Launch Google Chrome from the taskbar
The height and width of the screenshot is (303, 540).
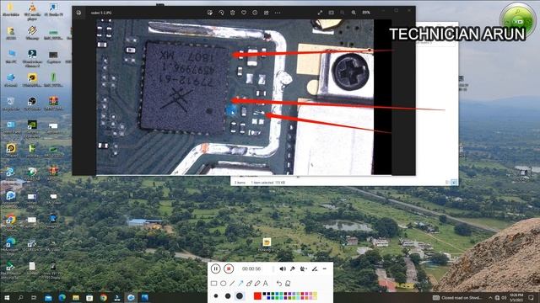pyautogui.click(x=103, y=297)
